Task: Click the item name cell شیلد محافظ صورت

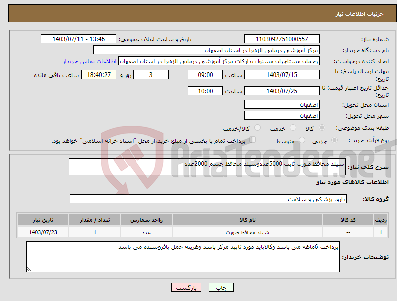Action: (247, 232)
